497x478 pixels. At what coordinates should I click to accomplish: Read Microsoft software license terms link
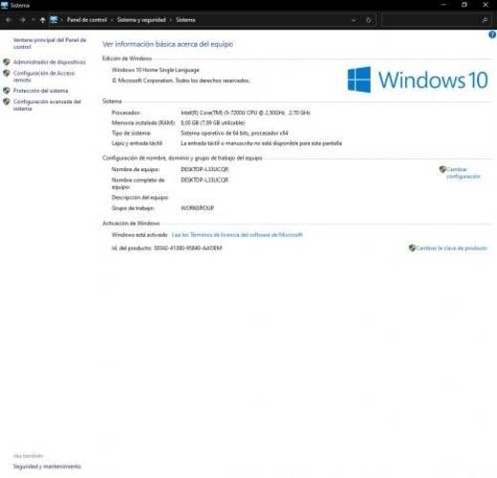pyautogui.click(x=237, y=235)
